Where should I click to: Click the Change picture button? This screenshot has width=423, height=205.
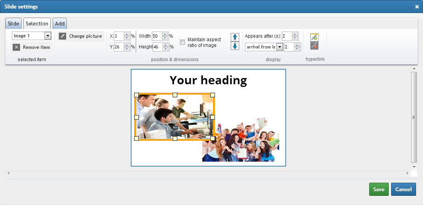(x=81, y=36)
